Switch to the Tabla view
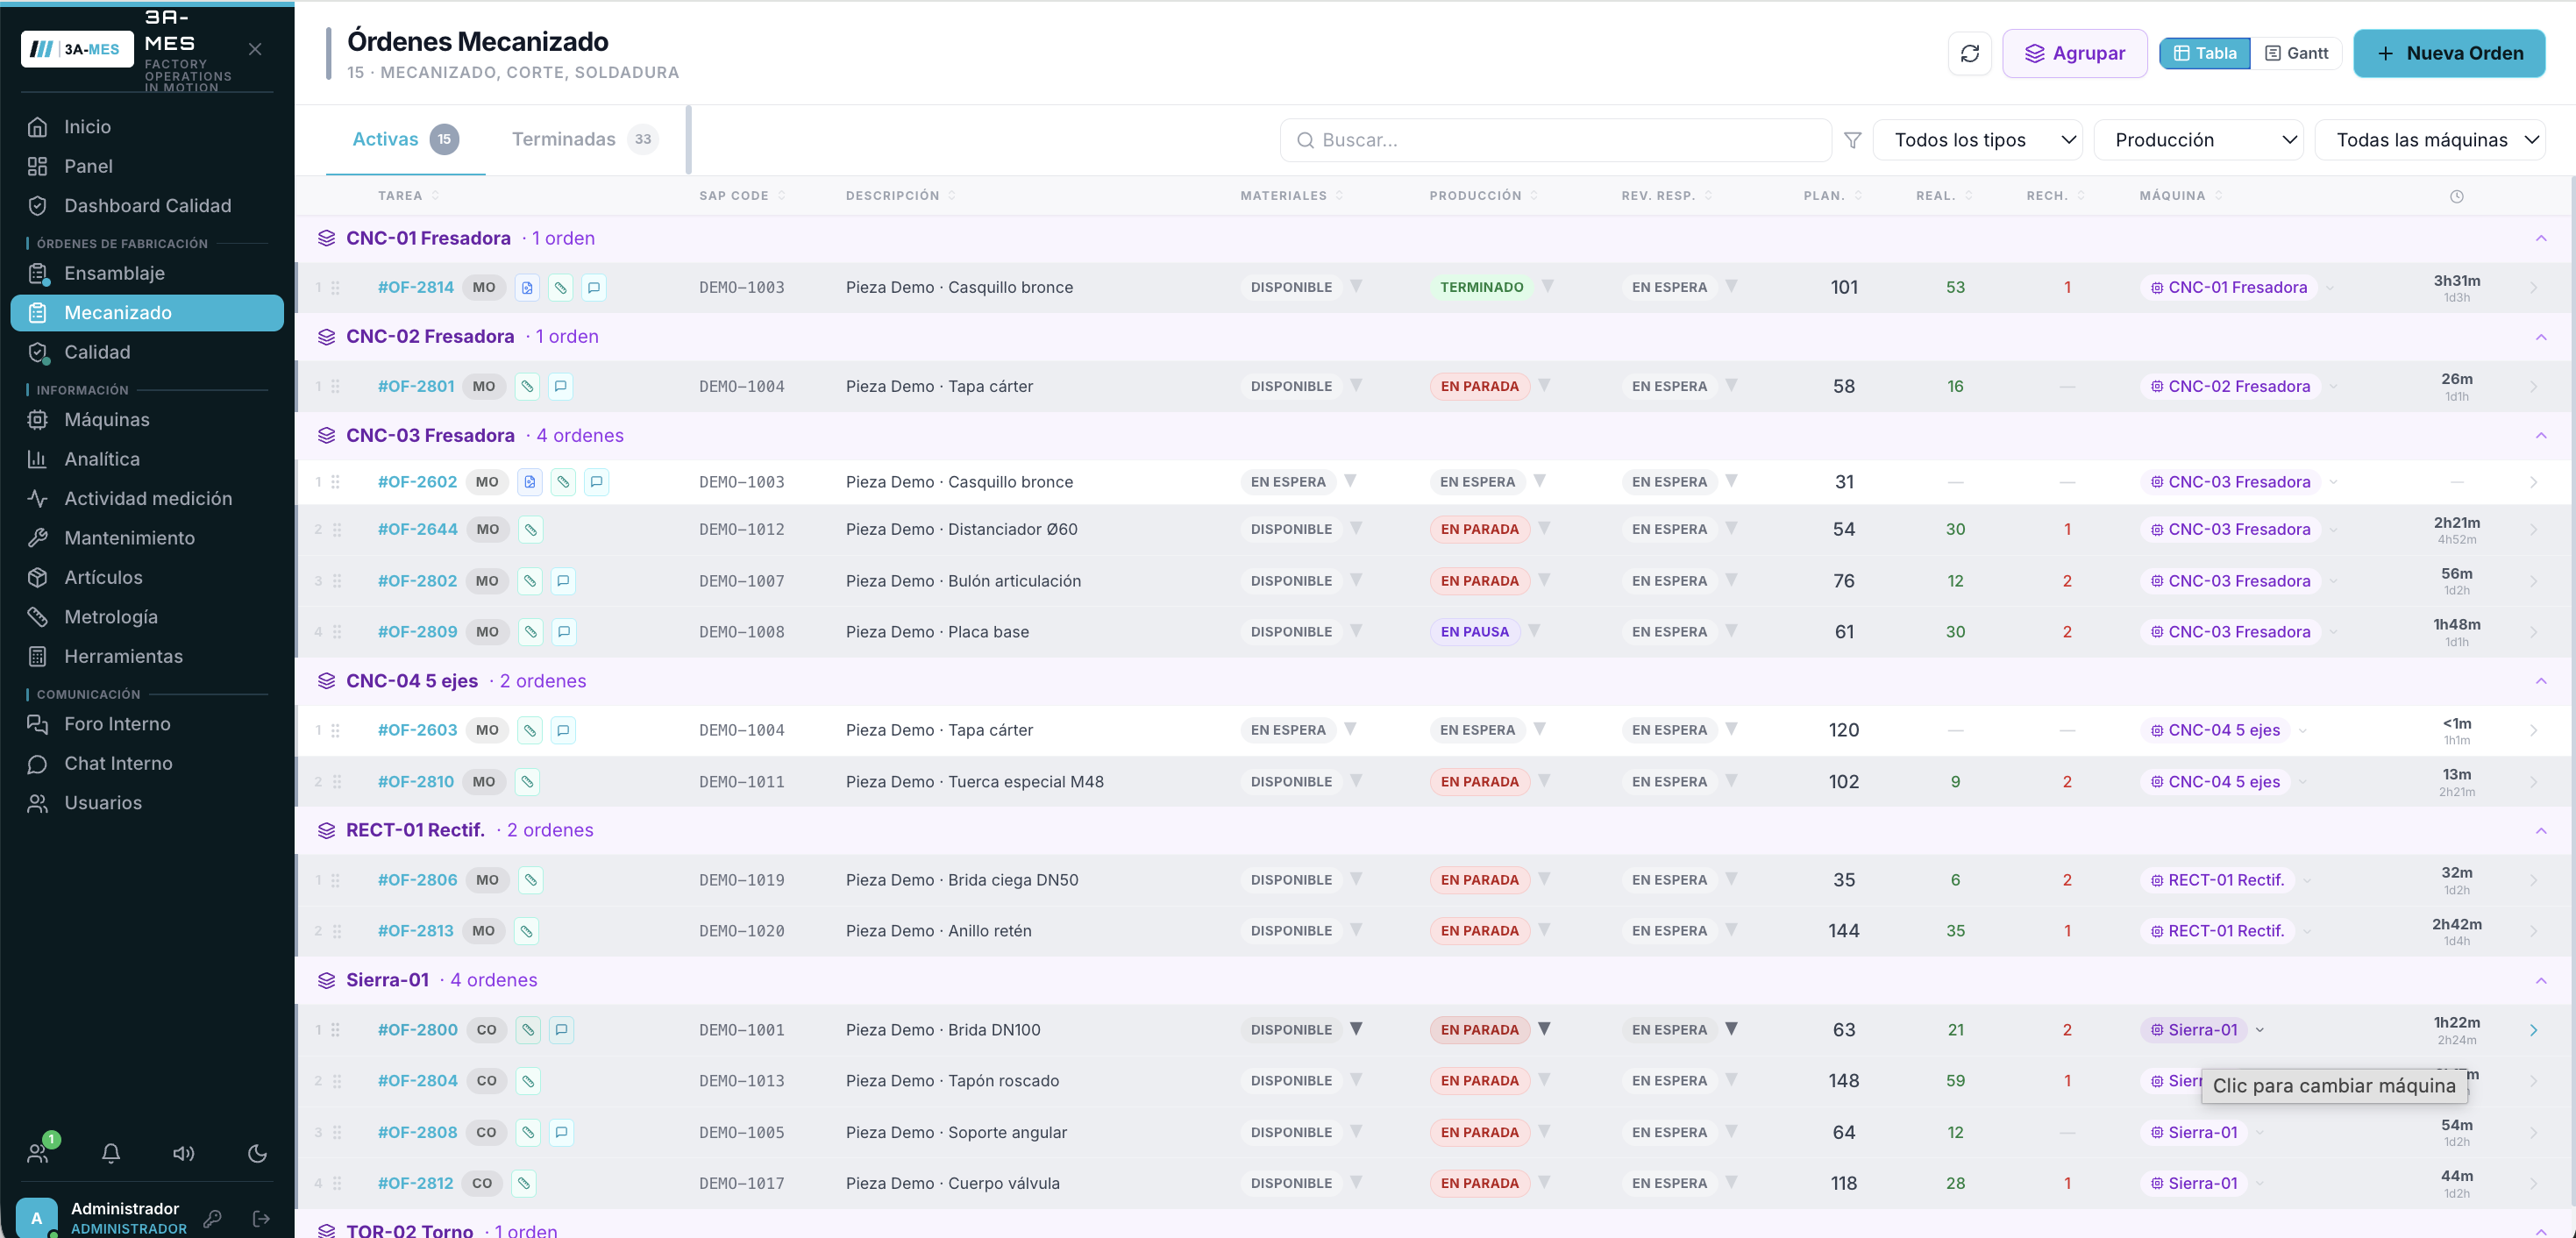Screen dimensions: 2576x1238 [2204, 53]
